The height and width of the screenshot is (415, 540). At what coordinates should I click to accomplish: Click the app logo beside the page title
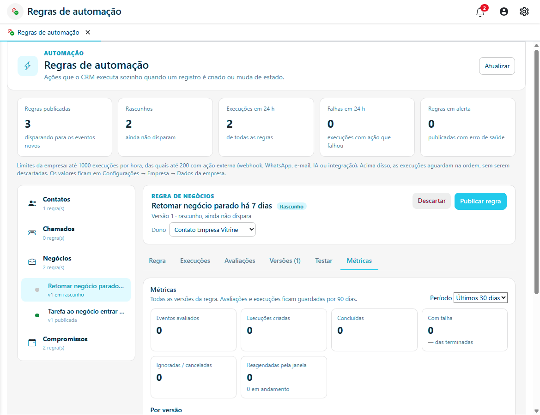[x=15, y=12]
